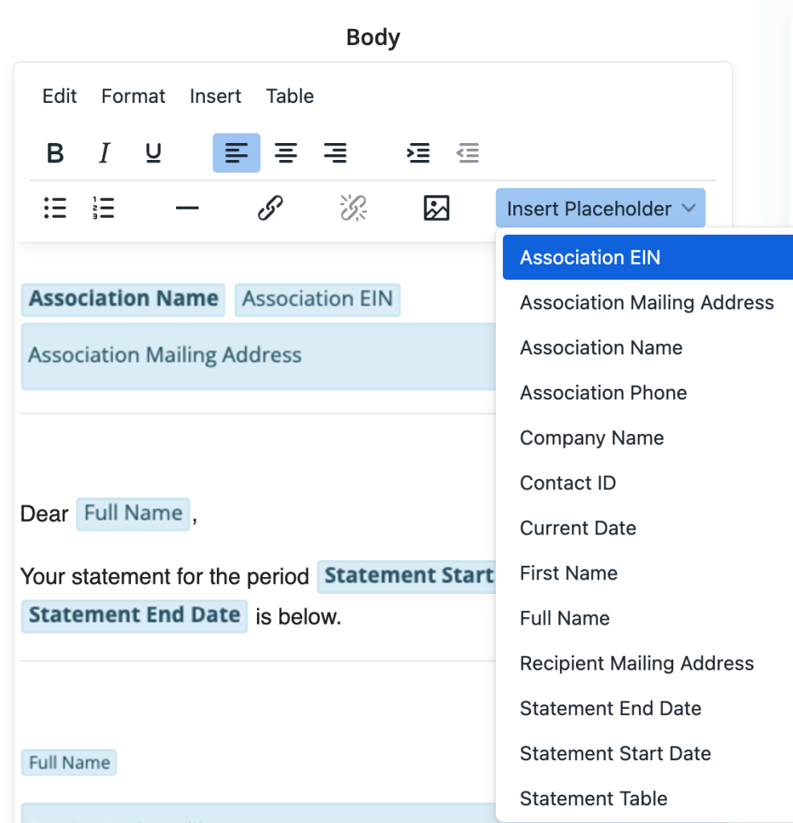Apply bold formatting

[x=55, y=153]
